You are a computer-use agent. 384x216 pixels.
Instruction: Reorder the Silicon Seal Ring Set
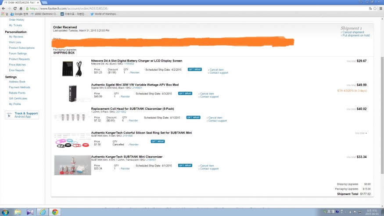coord(134,145)
